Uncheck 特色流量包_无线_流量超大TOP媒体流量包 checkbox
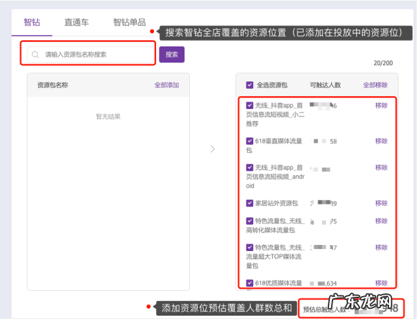 pos(250,248)
